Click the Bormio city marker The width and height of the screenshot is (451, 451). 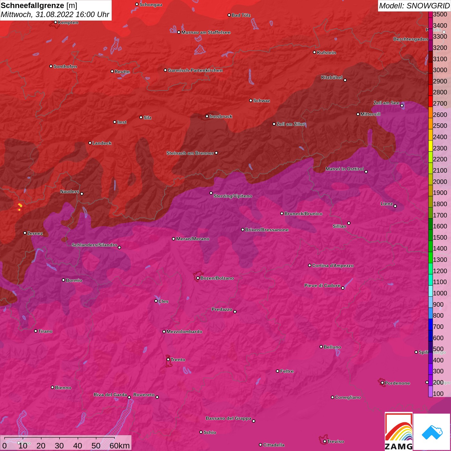(x=63, y=280)
